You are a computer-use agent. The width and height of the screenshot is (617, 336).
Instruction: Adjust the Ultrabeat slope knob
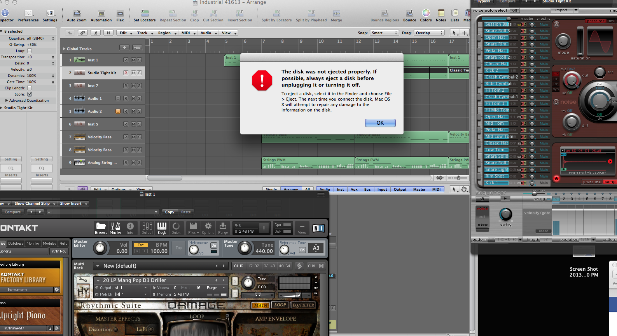point(563,41)
